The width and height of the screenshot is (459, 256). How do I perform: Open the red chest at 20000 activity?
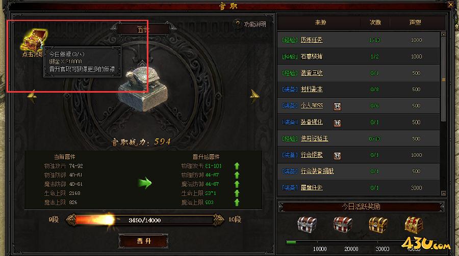(x=343, y=224)
